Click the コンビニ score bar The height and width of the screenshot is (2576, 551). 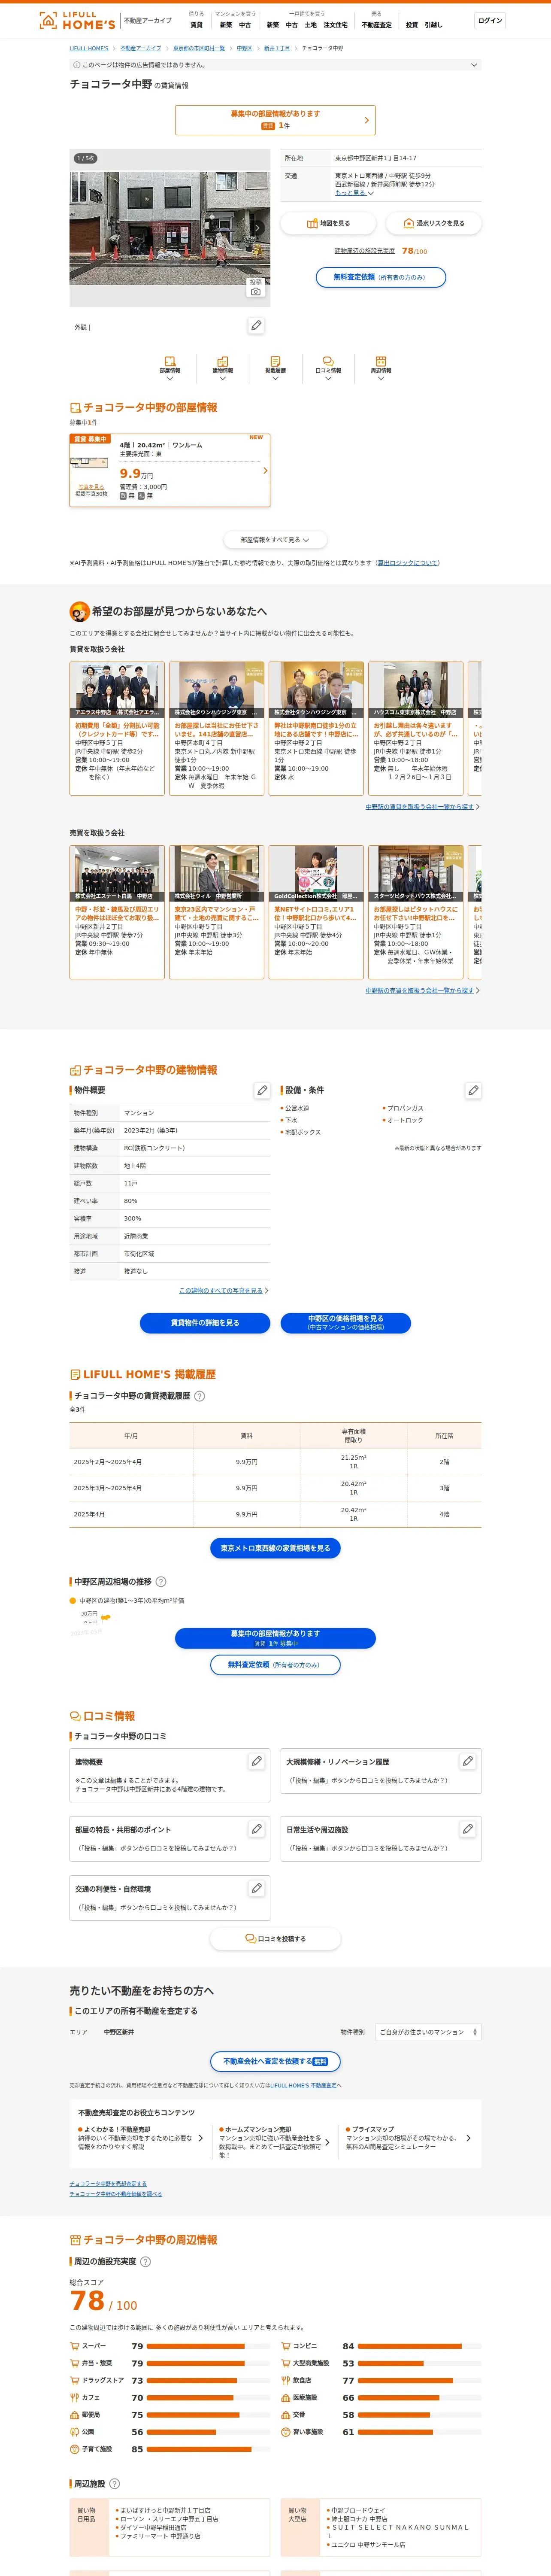420,2345
